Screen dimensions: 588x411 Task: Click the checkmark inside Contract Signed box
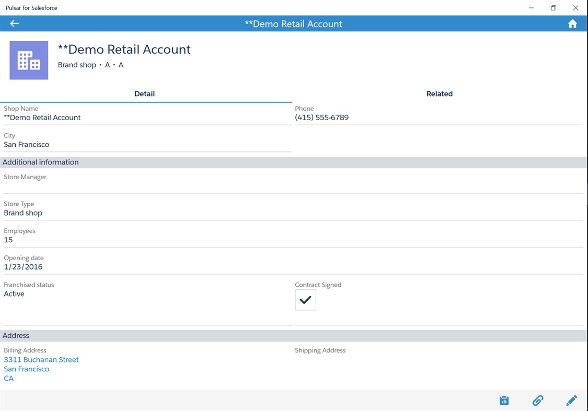305,300
